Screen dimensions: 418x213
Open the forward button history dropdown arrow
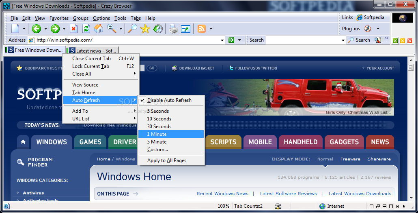click(64, 29)
